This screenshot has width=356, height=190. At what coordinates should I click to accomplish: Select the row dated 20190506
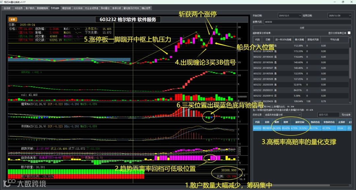(x=301, y=62)
